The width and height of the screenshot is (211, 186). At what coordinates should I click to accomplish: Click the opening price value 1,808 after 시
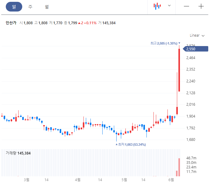(x=28, y=23)
